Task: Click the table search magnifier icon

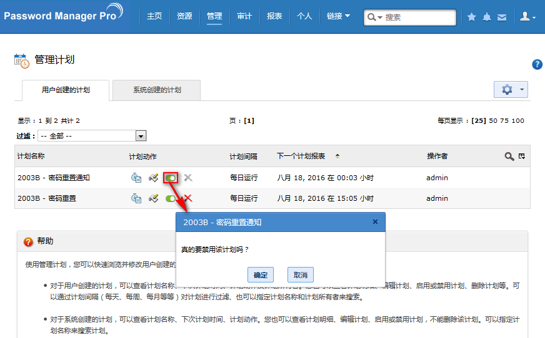Action: pos(509,157)
